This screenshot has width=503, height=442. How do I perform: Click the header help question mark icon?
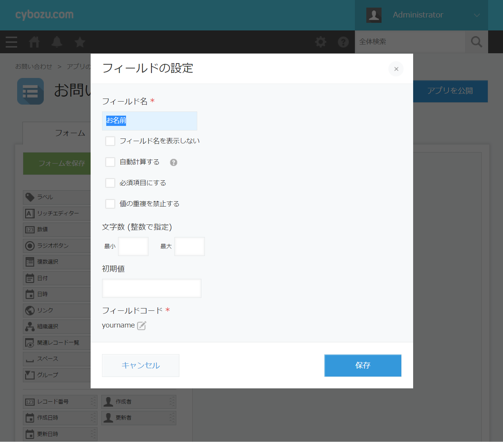pos(343,42)
